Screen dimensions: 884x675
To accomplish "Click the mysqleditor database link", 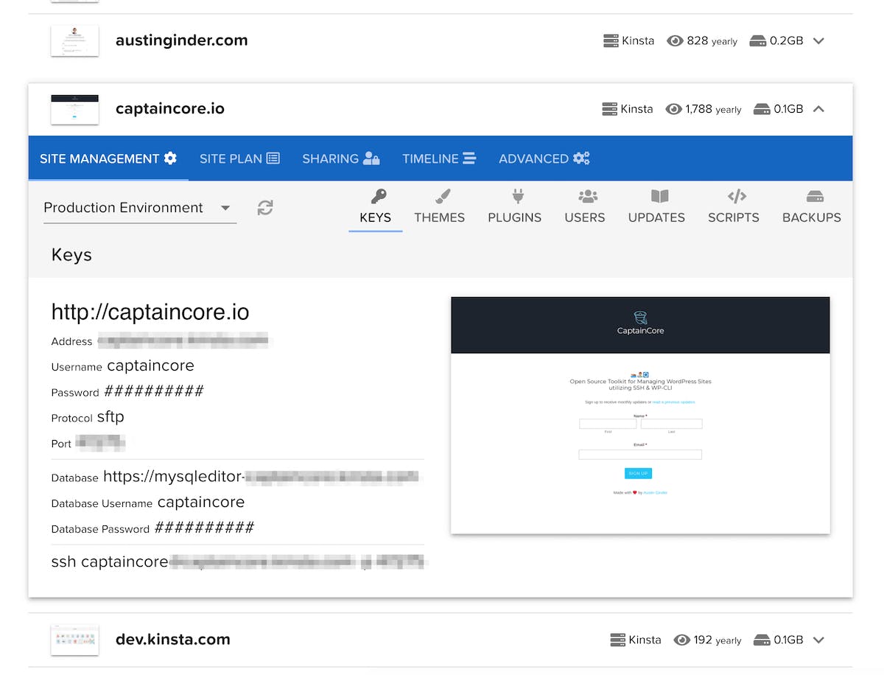I will (x=259, y=477).
